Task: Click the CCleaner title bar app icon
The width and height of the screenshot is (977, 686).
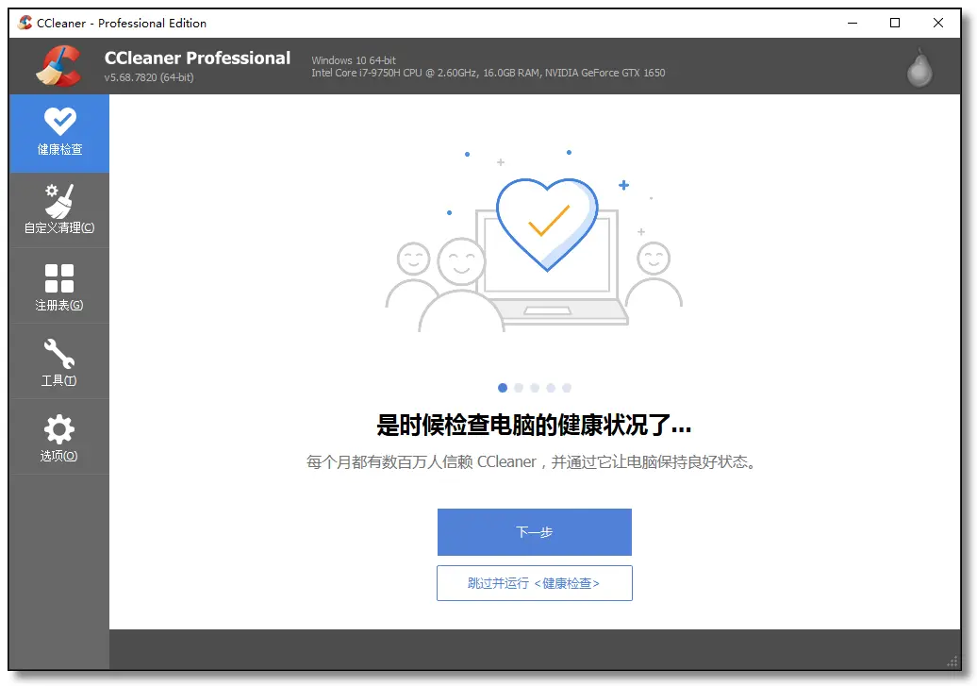Action: tap(25, 23)
